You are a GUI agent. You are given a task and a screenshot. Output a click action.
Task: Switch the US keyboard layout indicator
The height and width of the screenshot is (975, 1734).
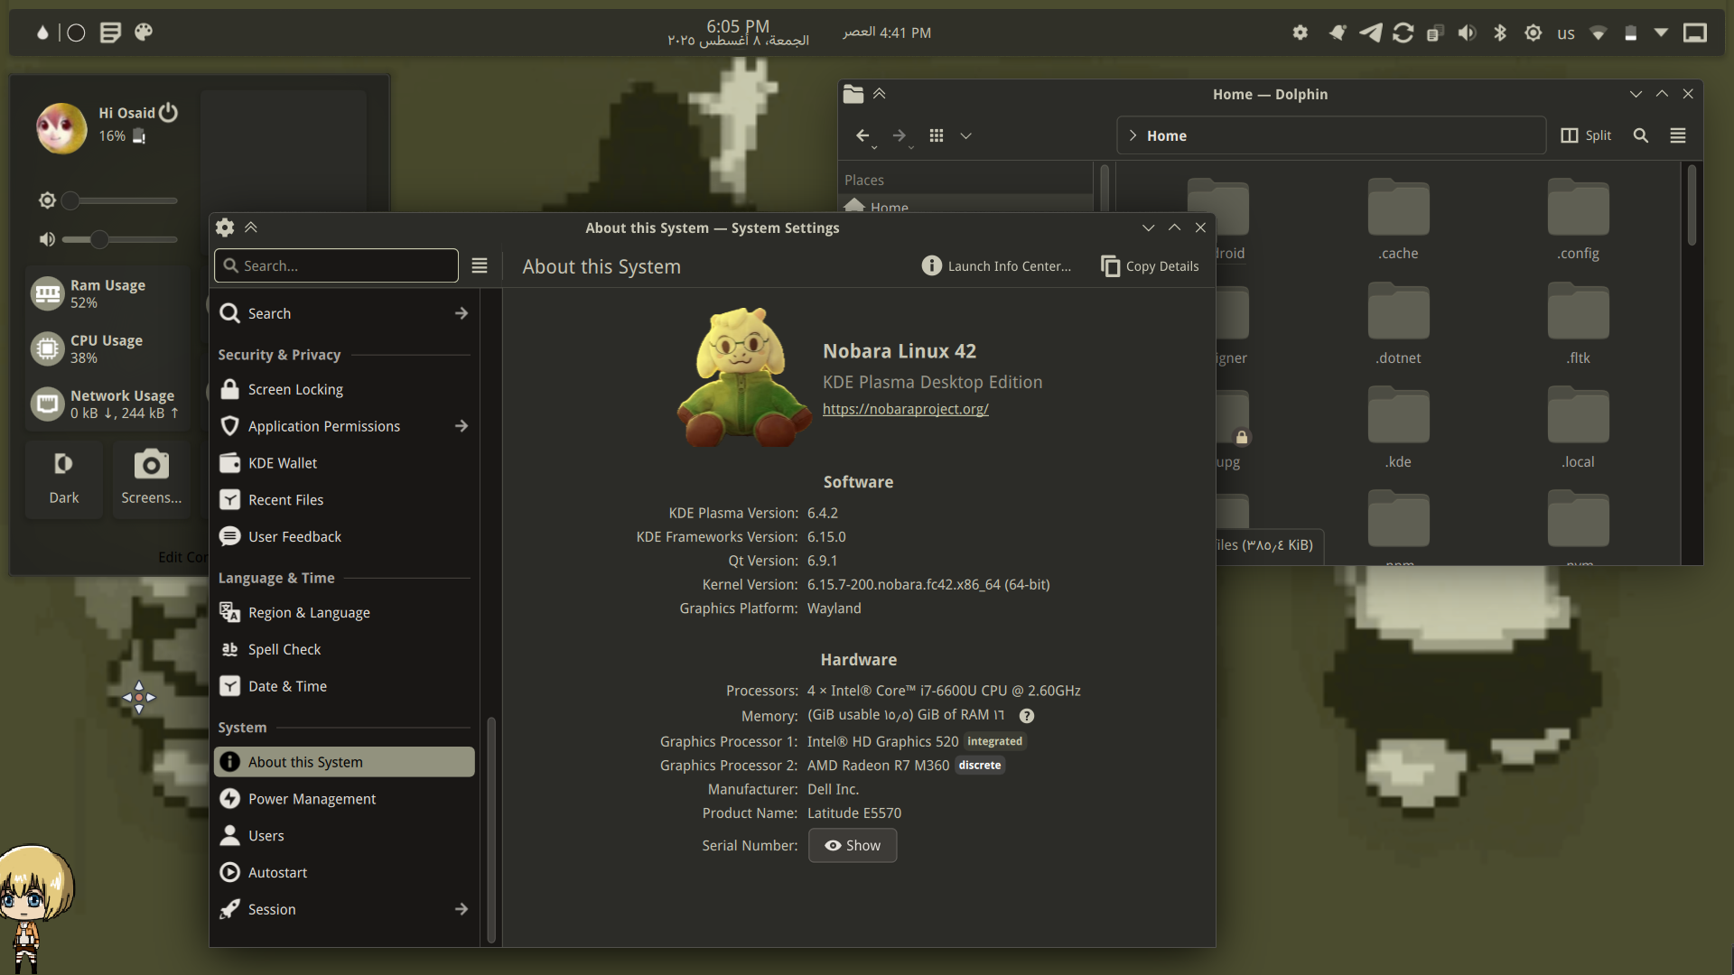pyautogui.click(x=1565, y=33)
